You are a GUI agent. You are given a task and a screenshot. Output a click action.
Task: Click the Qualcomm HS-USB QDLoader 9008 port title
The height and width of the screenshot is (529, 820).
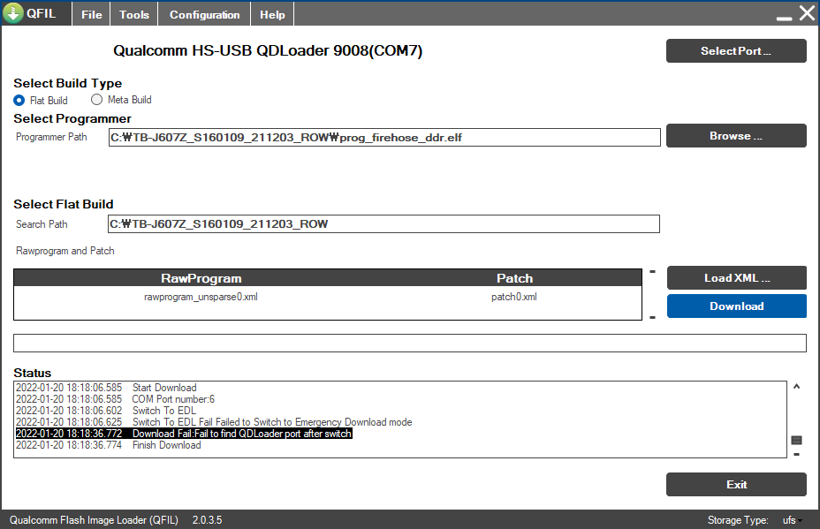pos(268,50)
